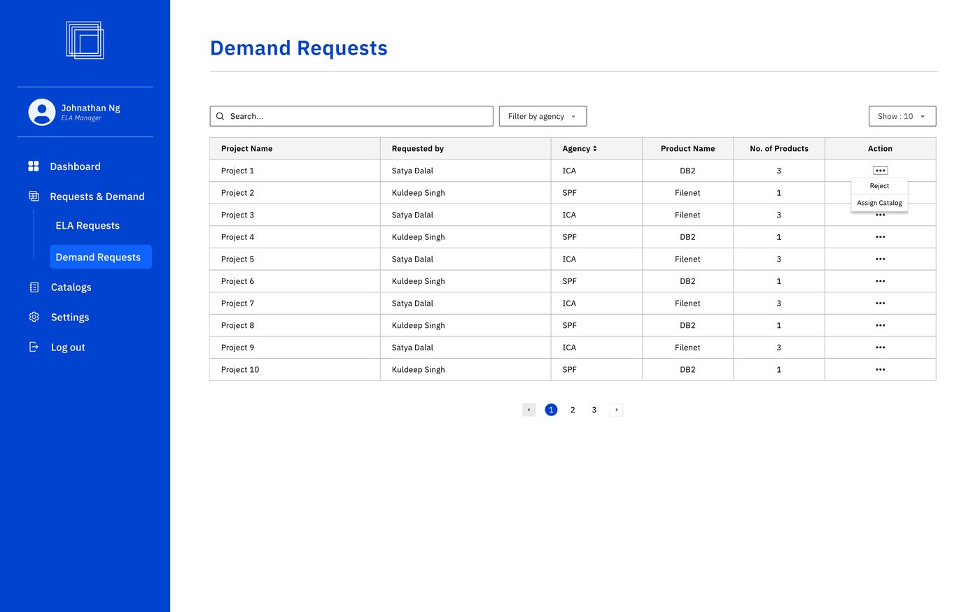The width and height of the screenshot is (980, 612).
Task: Go to previous page arrow
Action: coord(529,410)
